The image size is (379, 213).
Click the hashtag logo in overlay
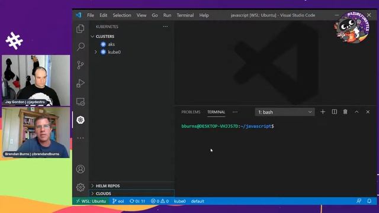[14, 41]
